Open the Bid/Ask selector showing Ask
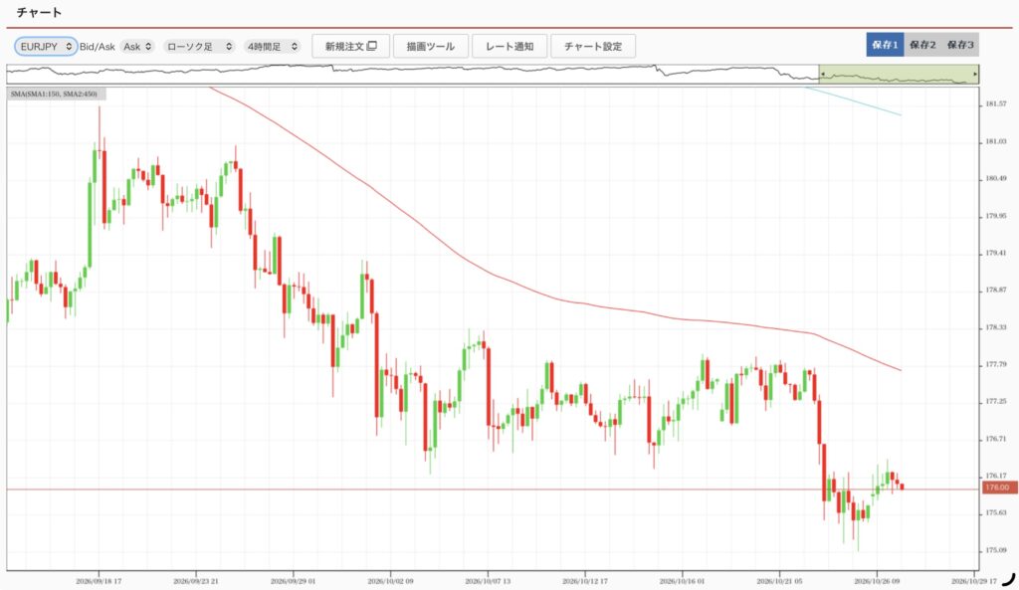 [x=137, y=46]
